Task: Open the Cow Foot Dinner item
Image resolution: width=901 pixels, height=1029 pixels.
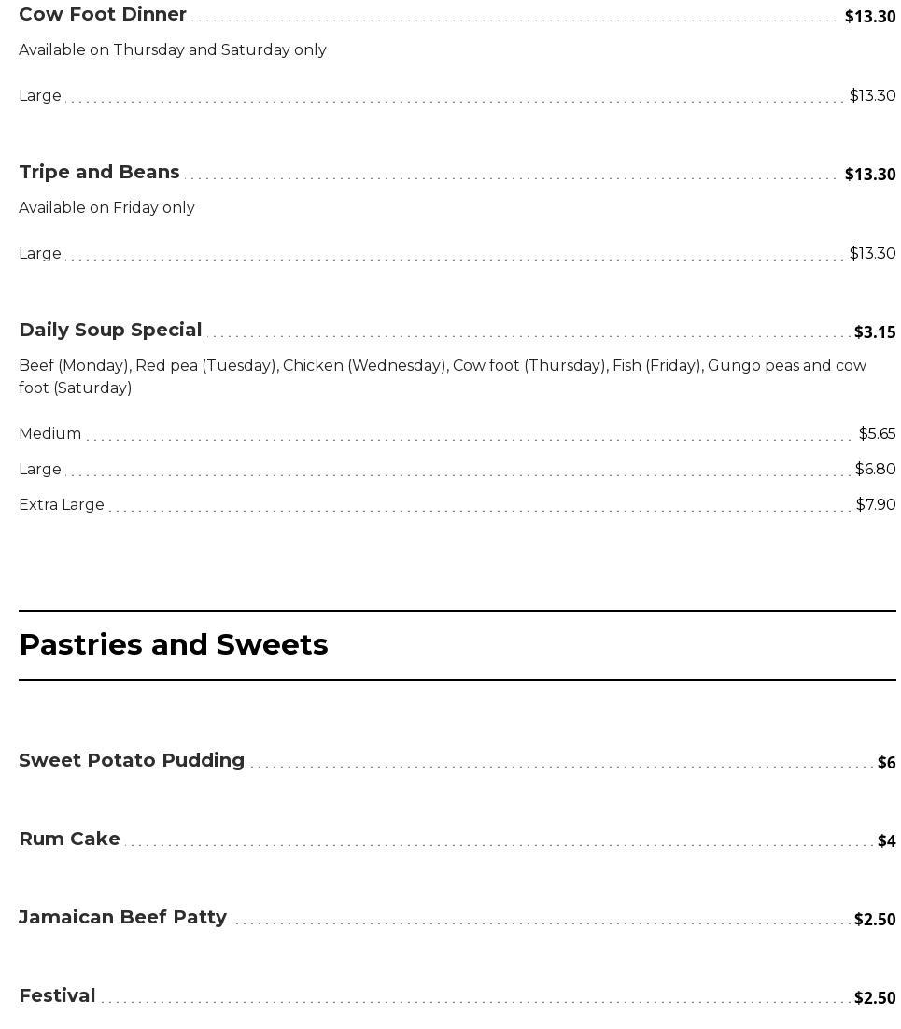Action: pos(103,15)
